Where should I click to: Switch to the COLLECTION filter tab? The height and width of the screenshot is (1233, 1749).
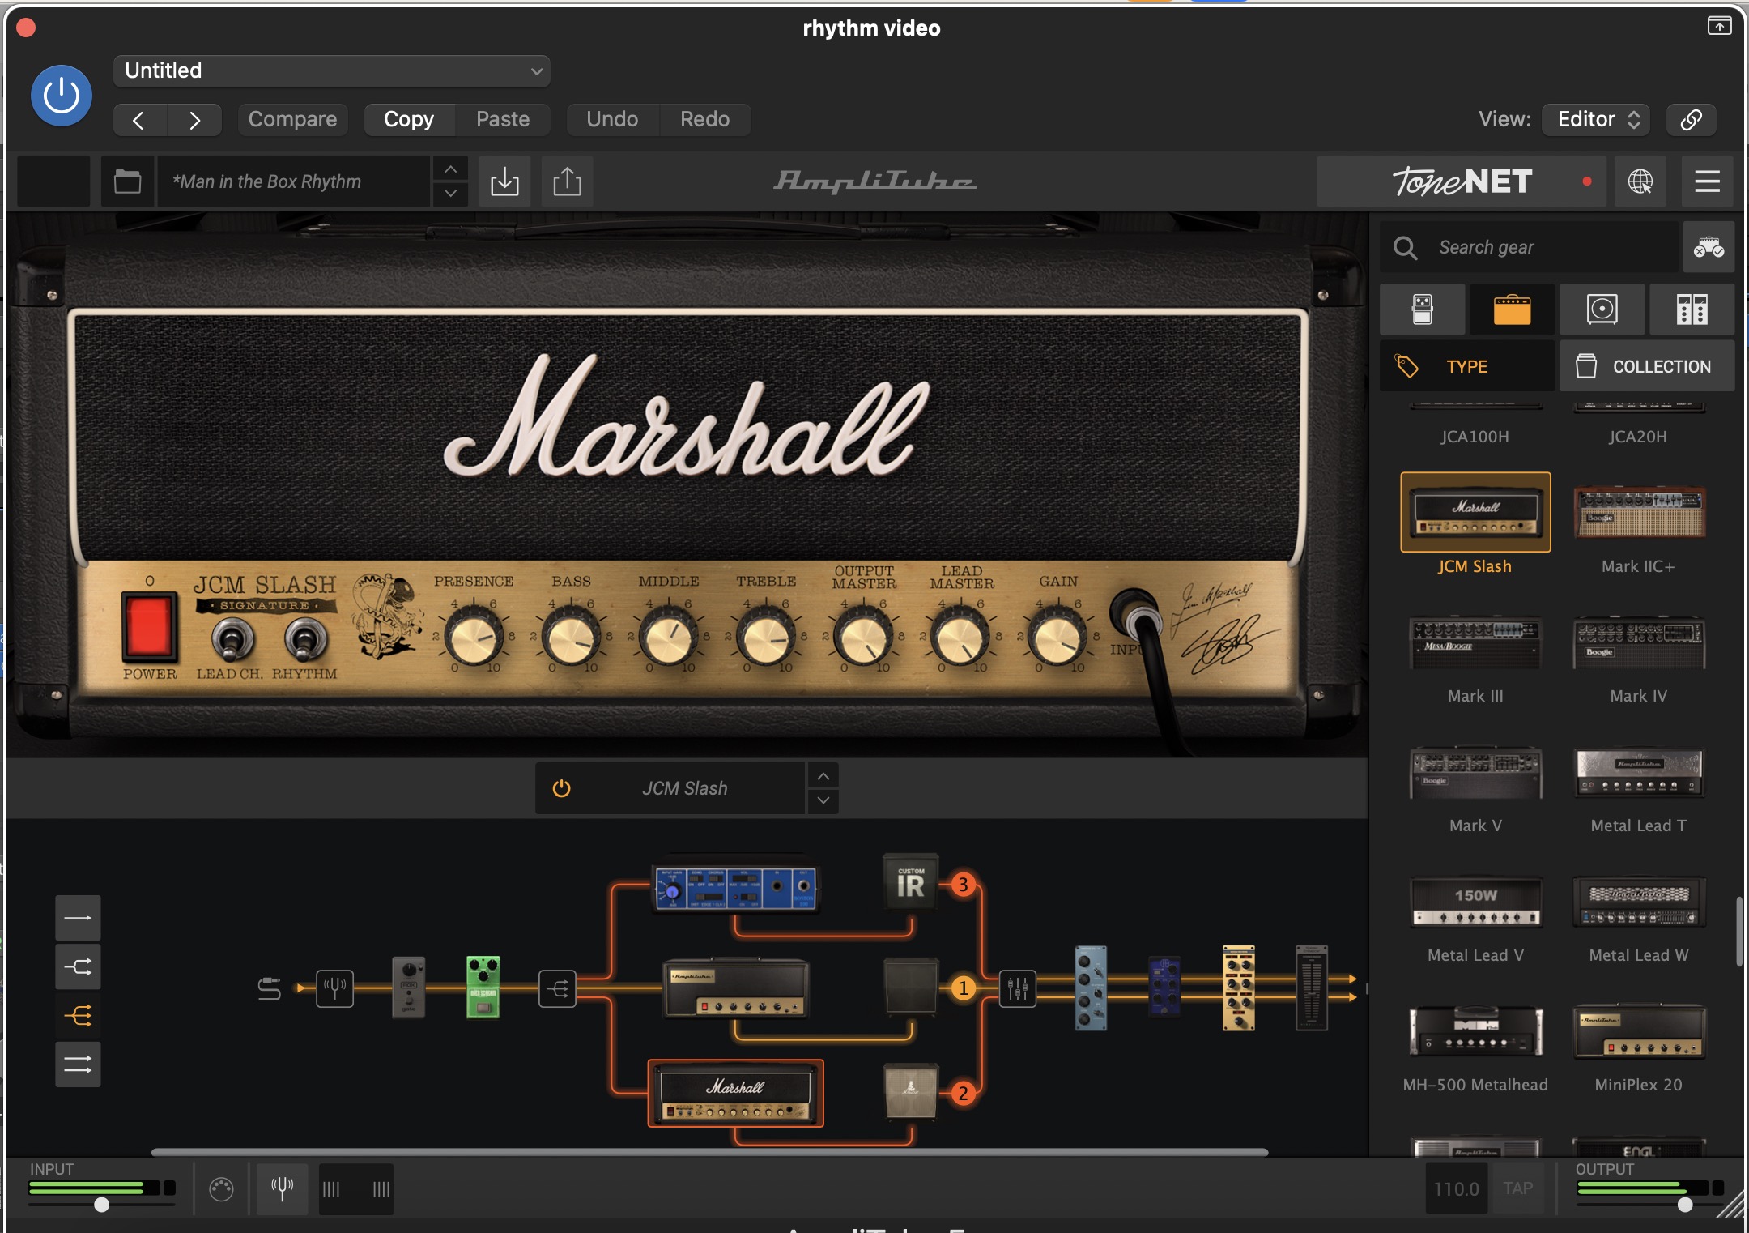[x=1646, y=366]
